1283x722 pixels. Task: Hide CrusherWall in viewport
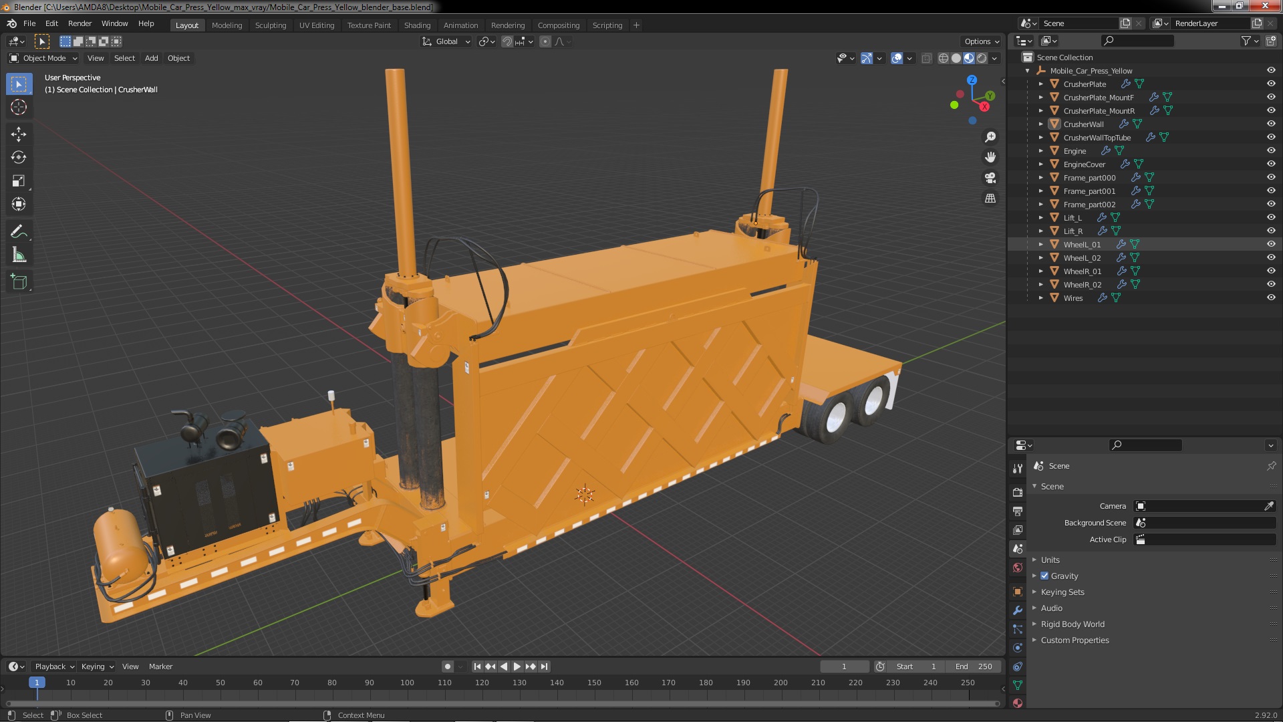point(1271,124)
